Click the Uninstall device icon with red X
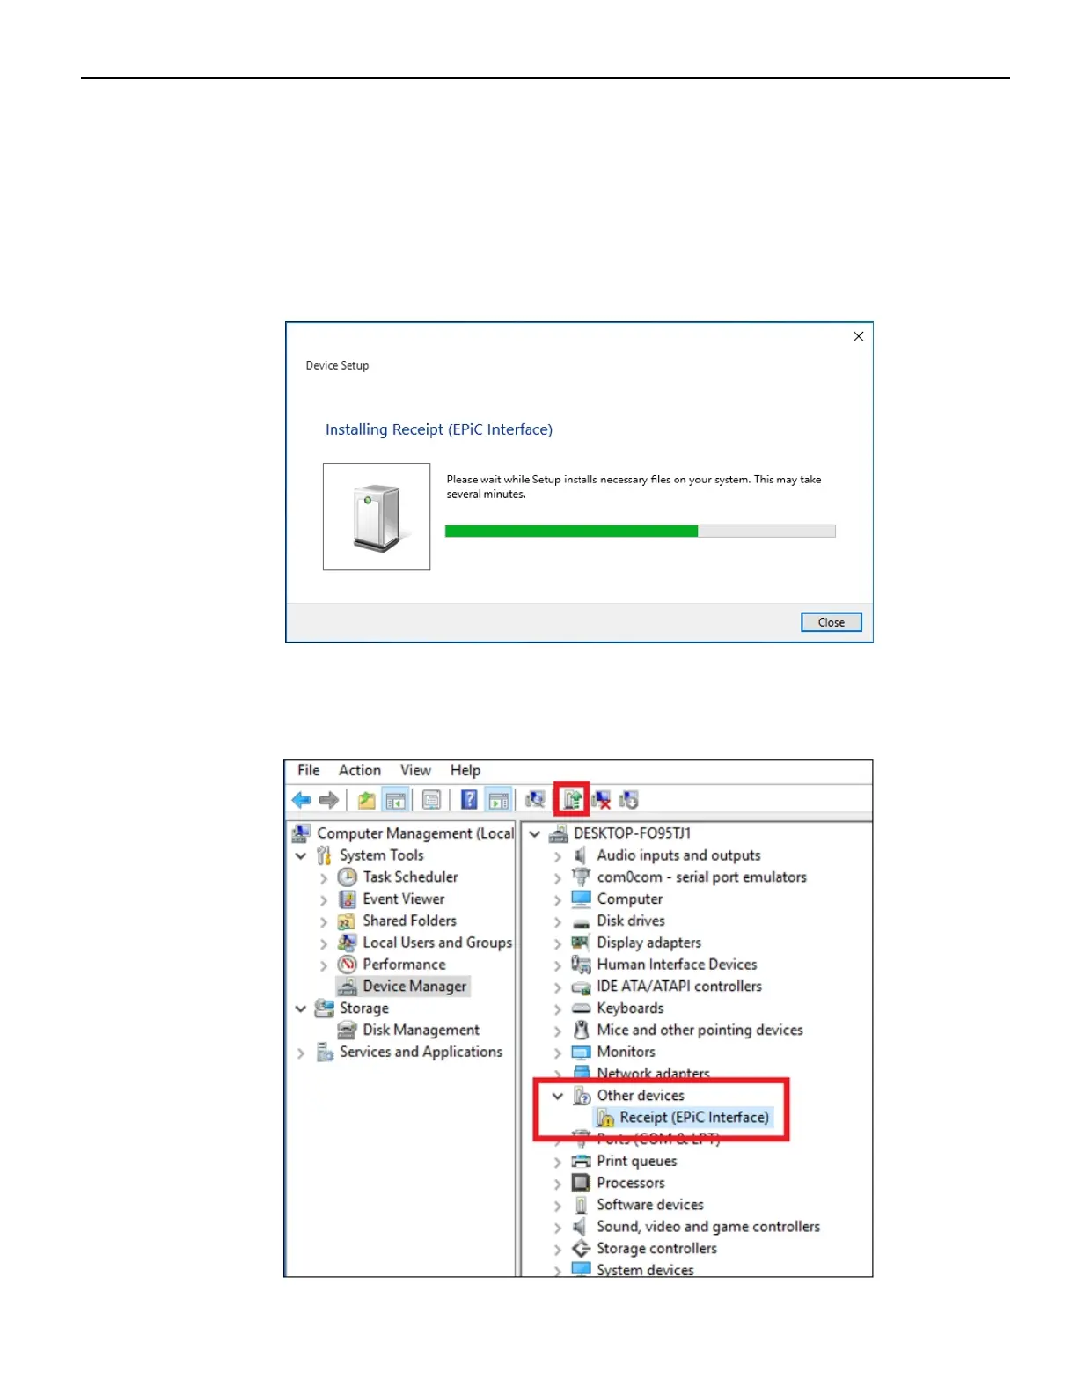Viewport: 1077px width, 1394px height. click(x=601, y=800)
